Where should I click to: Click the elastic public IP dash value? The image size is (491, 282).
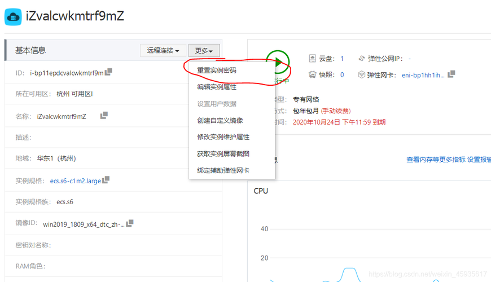tap(410, 59)
